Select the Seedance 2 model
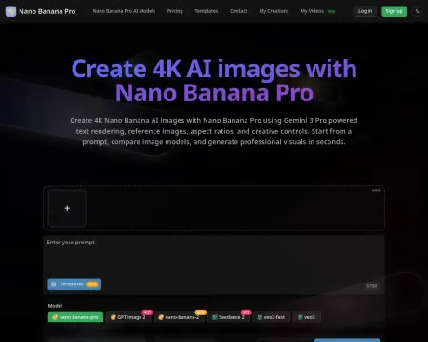Screen dimensions: 428x342 coord(229,317)
